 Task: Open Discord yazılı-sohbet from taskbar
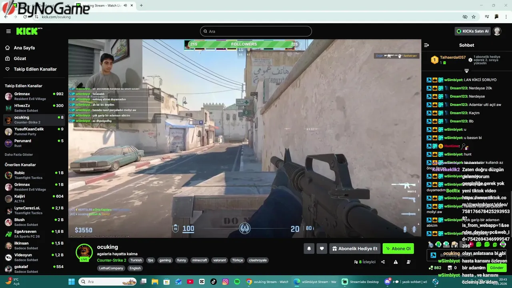(406, 282)
